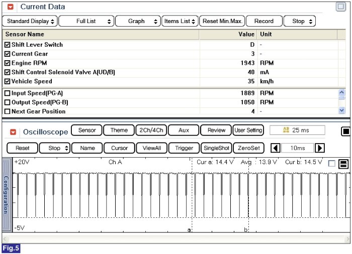The height and width of the screenshot is (254, 352).
Task: Open the channel list menu icon
Action: [x=344, y=164]
